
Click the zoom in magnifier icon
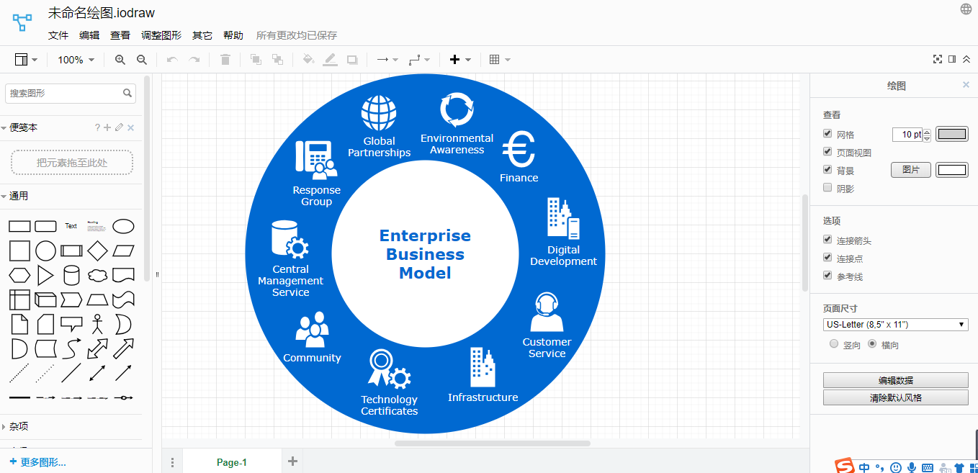pos(120,60)
